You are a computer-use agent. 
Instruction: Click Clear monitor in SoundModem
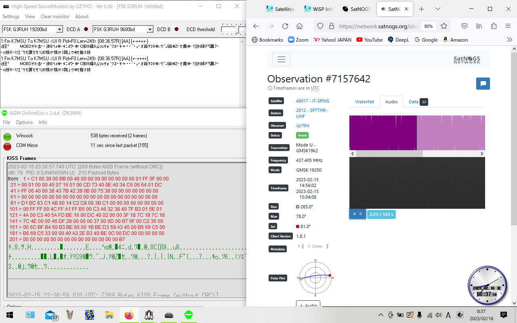tap(55, 17)
